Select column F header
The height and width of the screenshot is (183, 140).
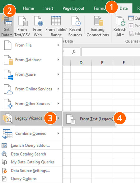point(124,63)
